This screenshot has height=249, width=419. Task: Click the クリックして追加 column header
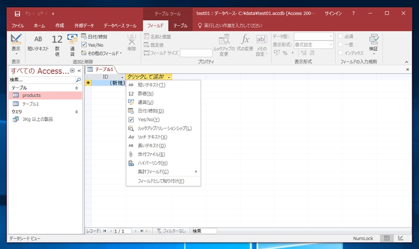pyautogui.click(x=149, y=77)
